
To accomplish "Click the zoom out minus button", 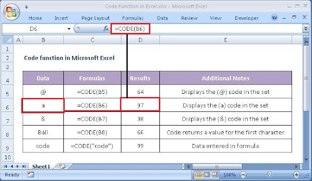I will (x=243, y=175).
